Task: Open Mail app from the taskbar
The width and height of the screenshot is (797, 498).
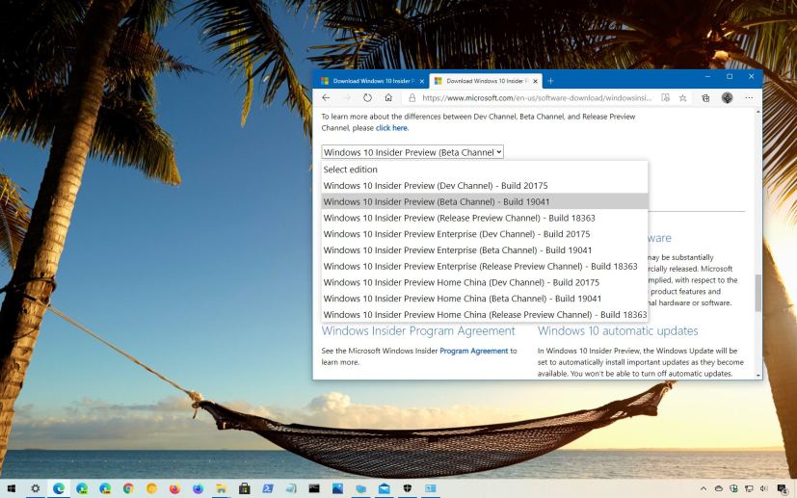Action: pos(385,489)
